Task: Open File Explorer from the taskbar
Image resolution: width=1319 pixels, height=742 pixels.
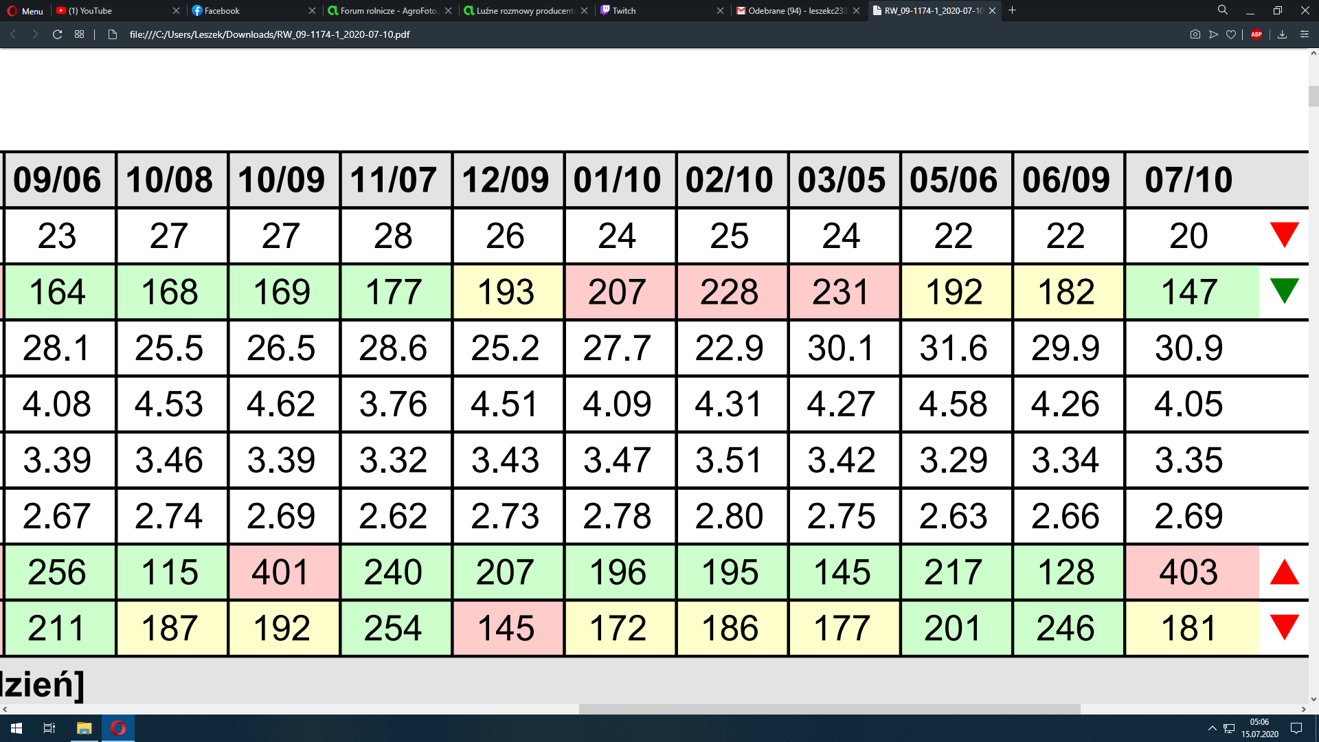Action: point(84,728)
